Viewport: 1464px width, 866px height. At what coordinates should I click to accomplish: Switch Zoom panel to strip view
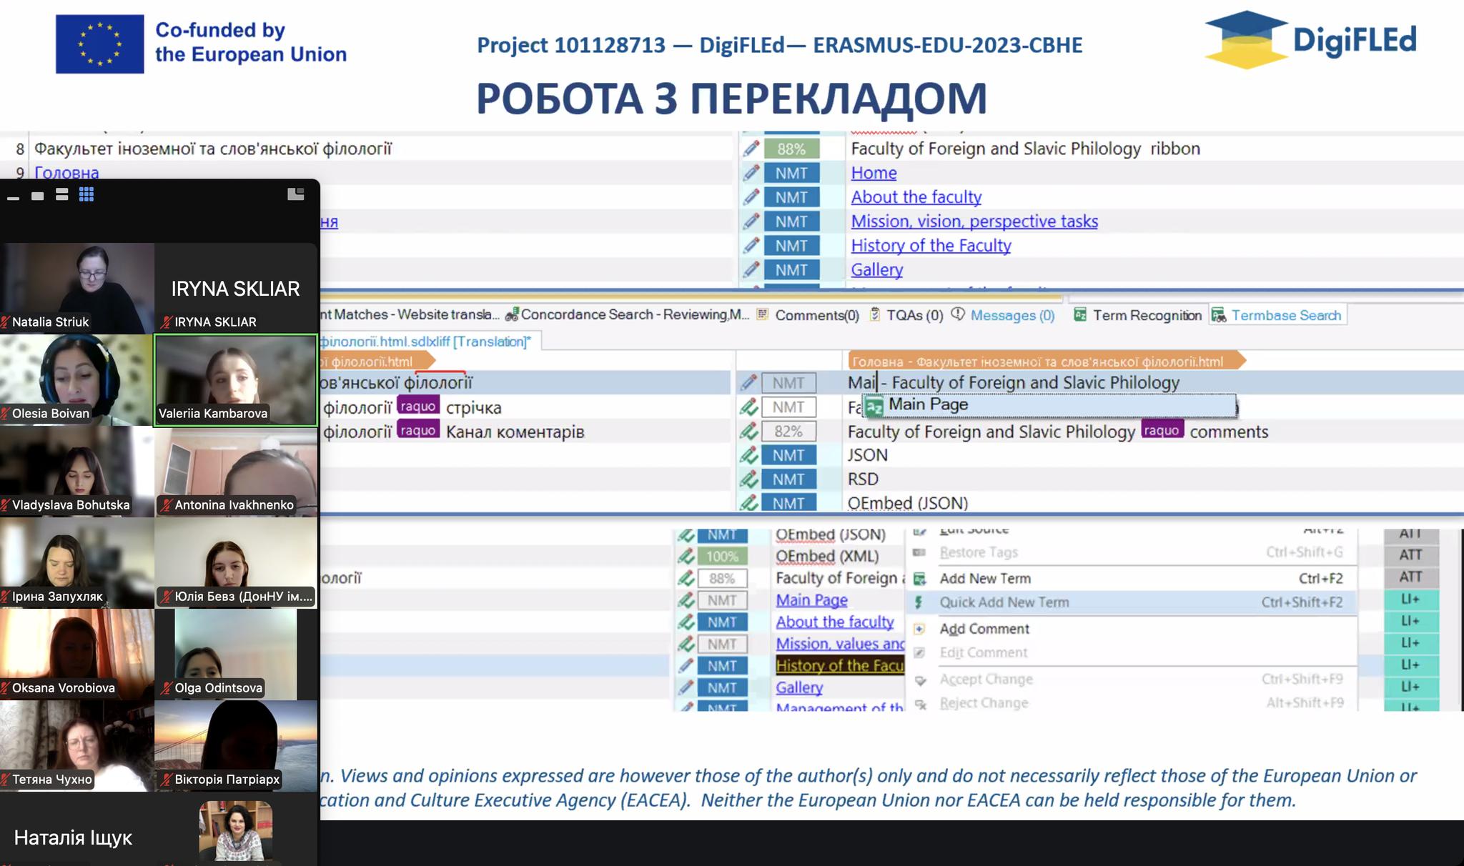tap(62, 194)
